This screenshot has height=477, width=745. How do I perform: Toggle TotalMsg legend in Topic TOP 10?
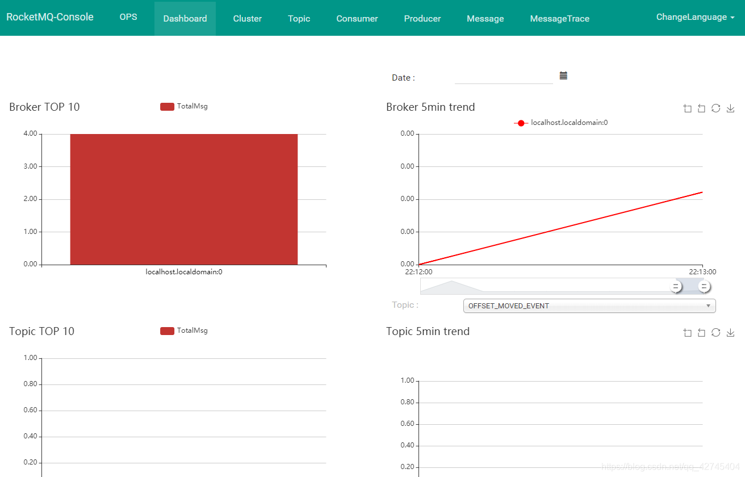point(184,330)
